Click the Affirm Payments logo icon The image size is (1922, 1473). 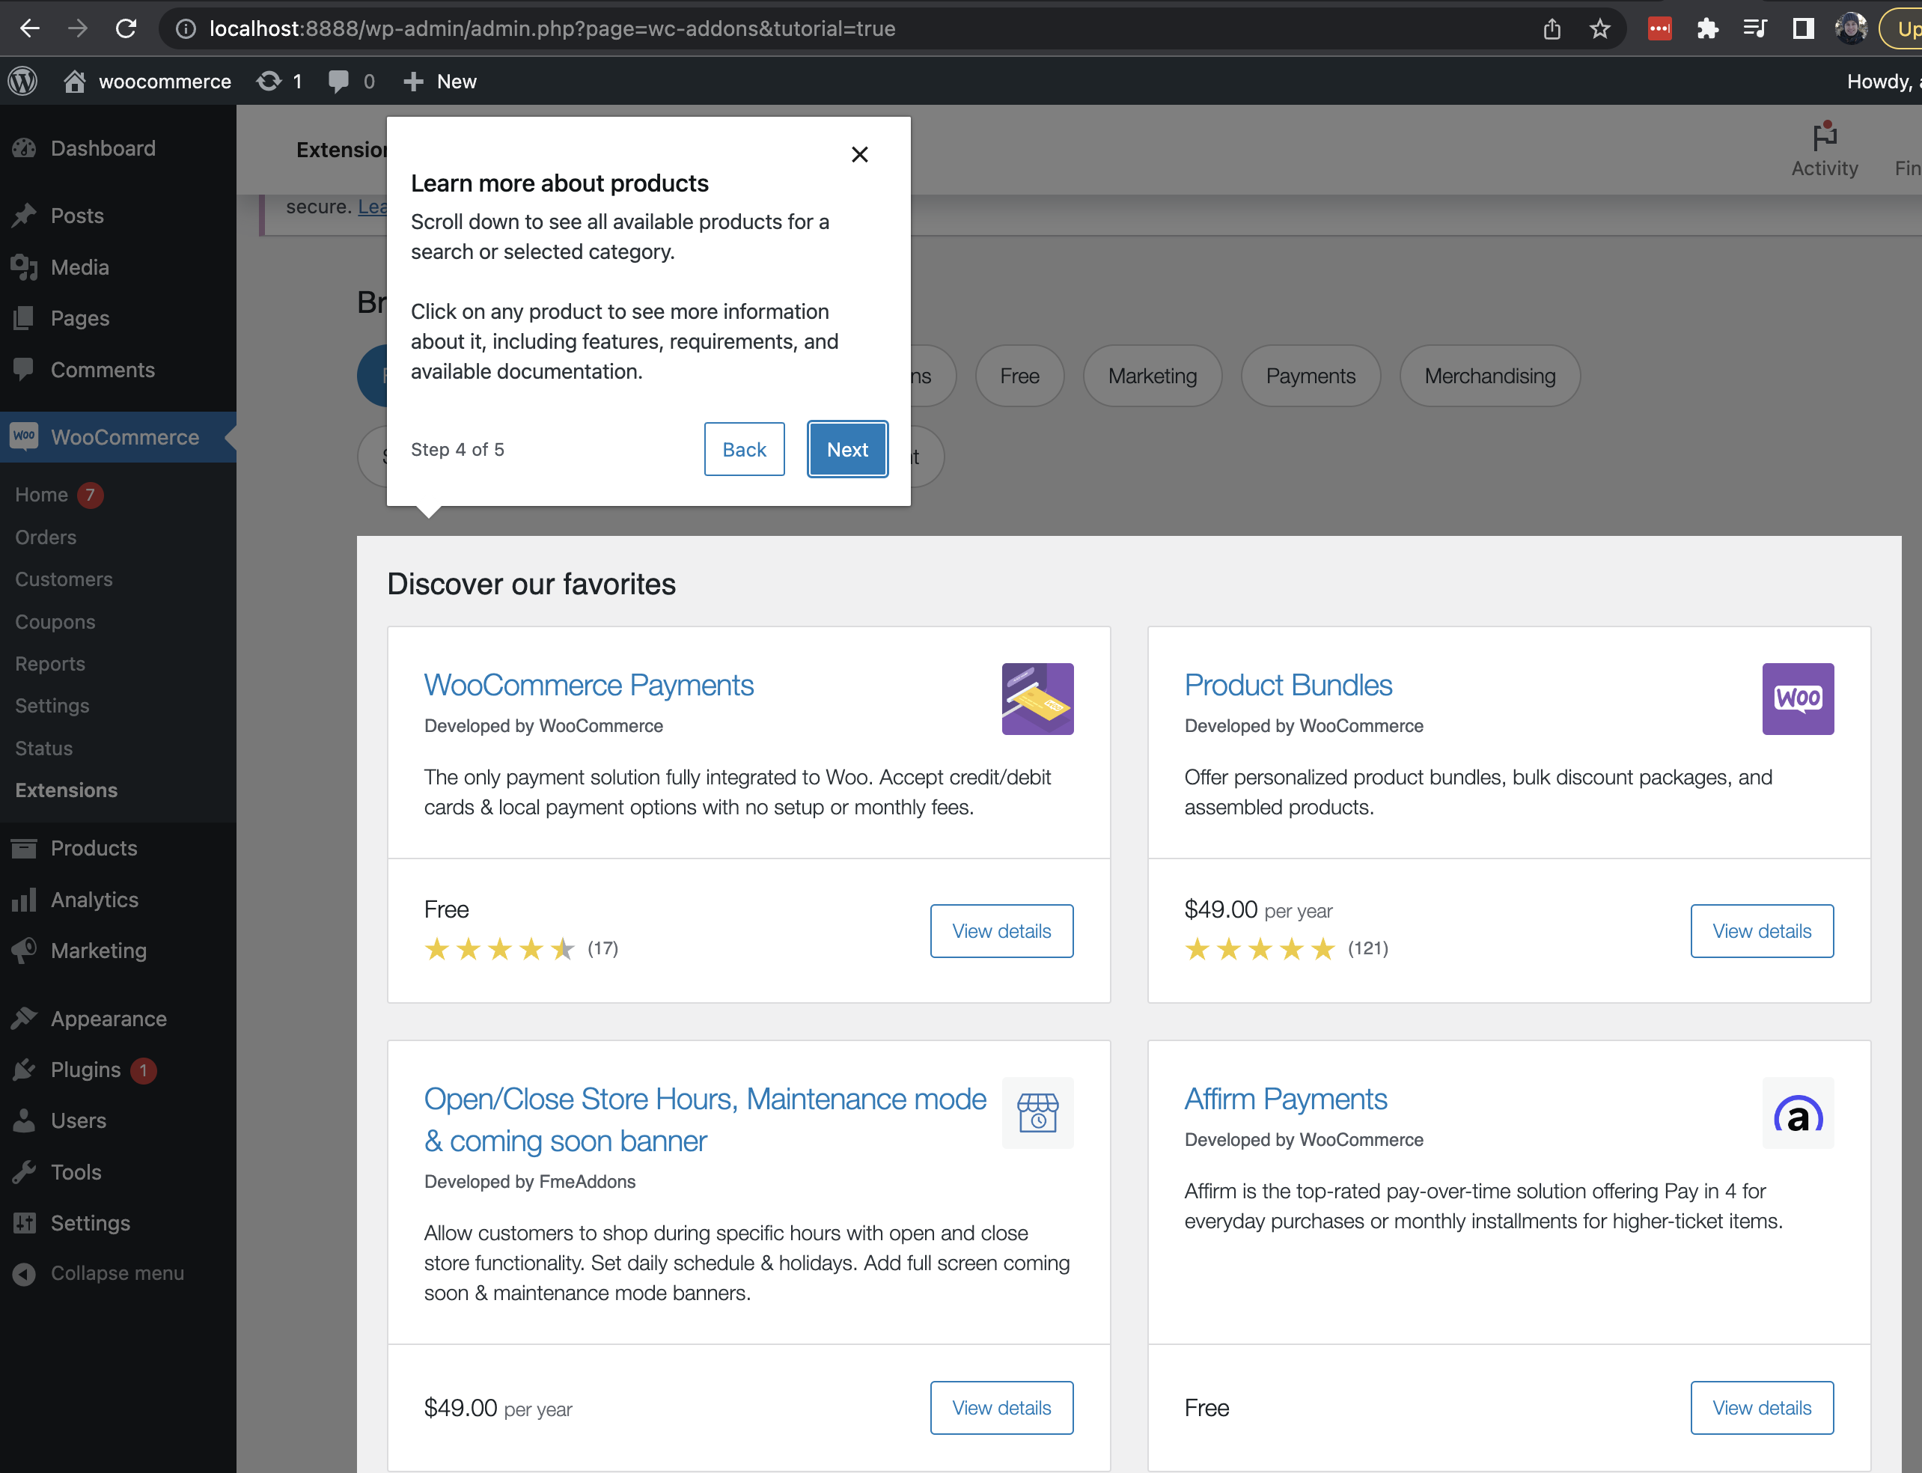tap(1798, 1113)
